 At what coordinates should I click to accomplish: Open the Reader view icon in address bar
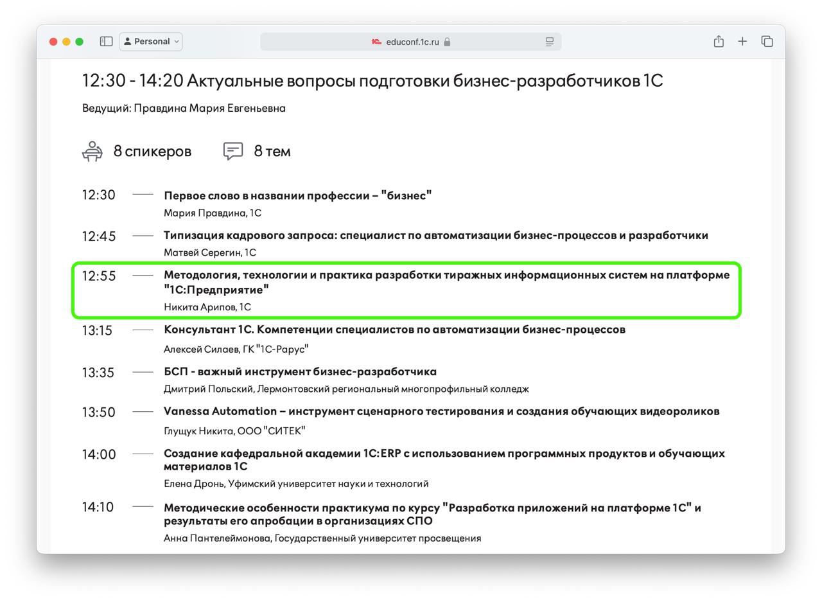[x=550, y=42]
